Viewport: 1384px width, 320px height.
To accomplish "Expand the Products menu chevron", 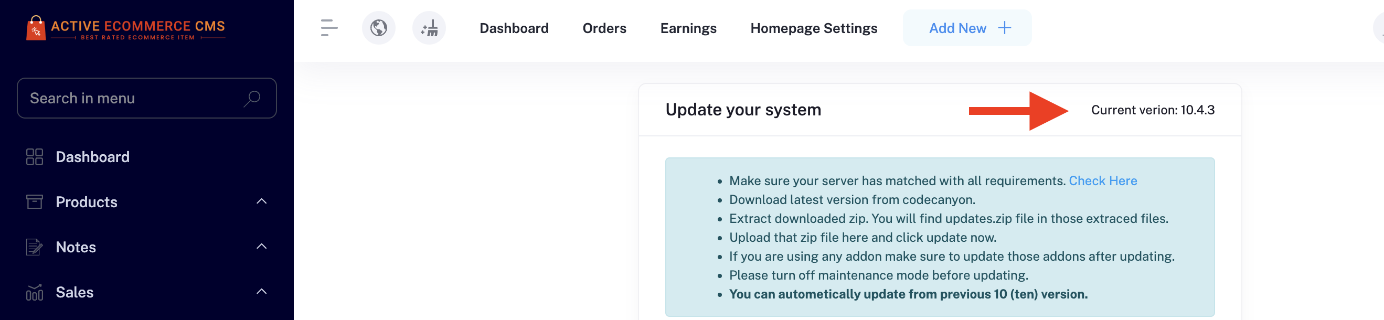I will click(x=262, y=202).
